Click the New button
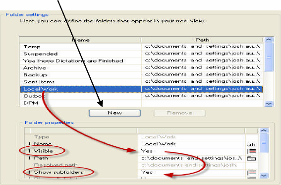Image resolution: width=281 pixels, height=185 pixels. coord(114,113)
